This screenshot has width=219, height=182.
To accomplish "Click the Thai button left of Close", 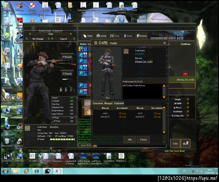I will [x=130, y=140].
